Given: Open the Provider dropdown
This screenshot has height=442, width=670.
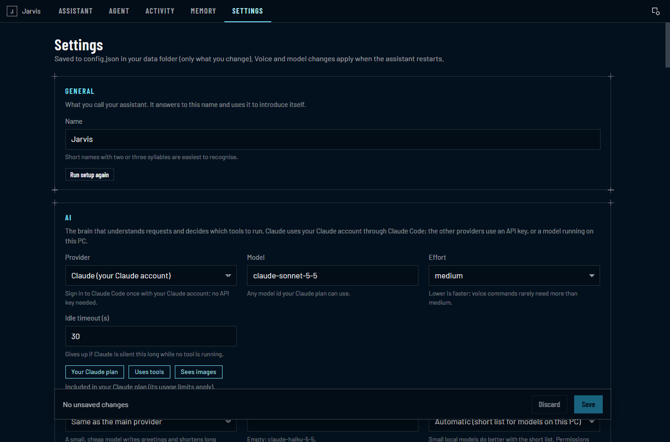Looking at the screenshot, I should (151, 275).
